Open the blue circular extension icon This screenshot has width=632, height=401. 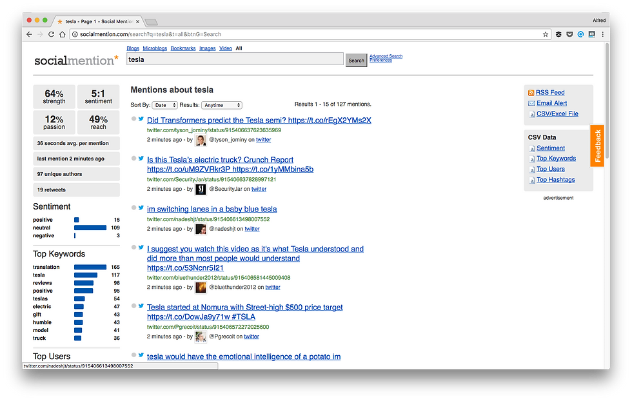580,34
